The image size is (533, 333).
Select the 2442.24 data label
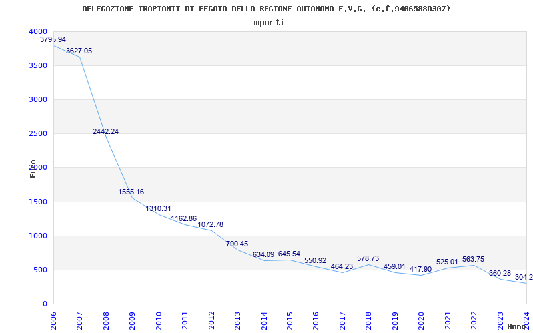pyautogui.click(x=105, y=131)
